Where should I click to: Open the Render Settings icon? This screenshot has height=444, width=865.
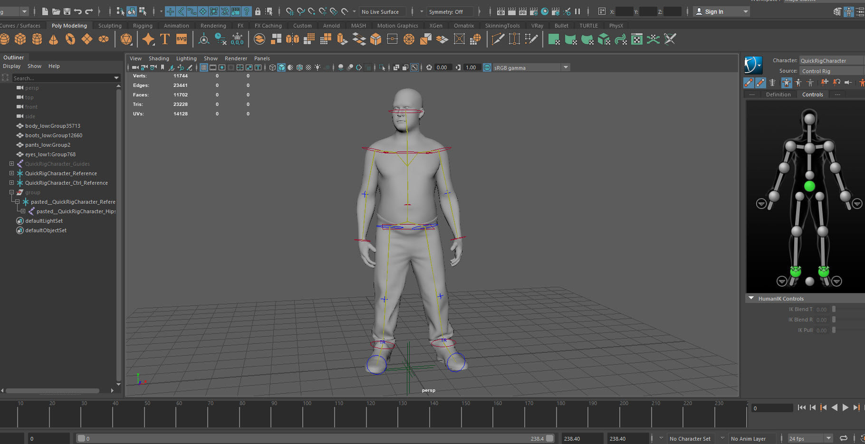tap(534, 11)
